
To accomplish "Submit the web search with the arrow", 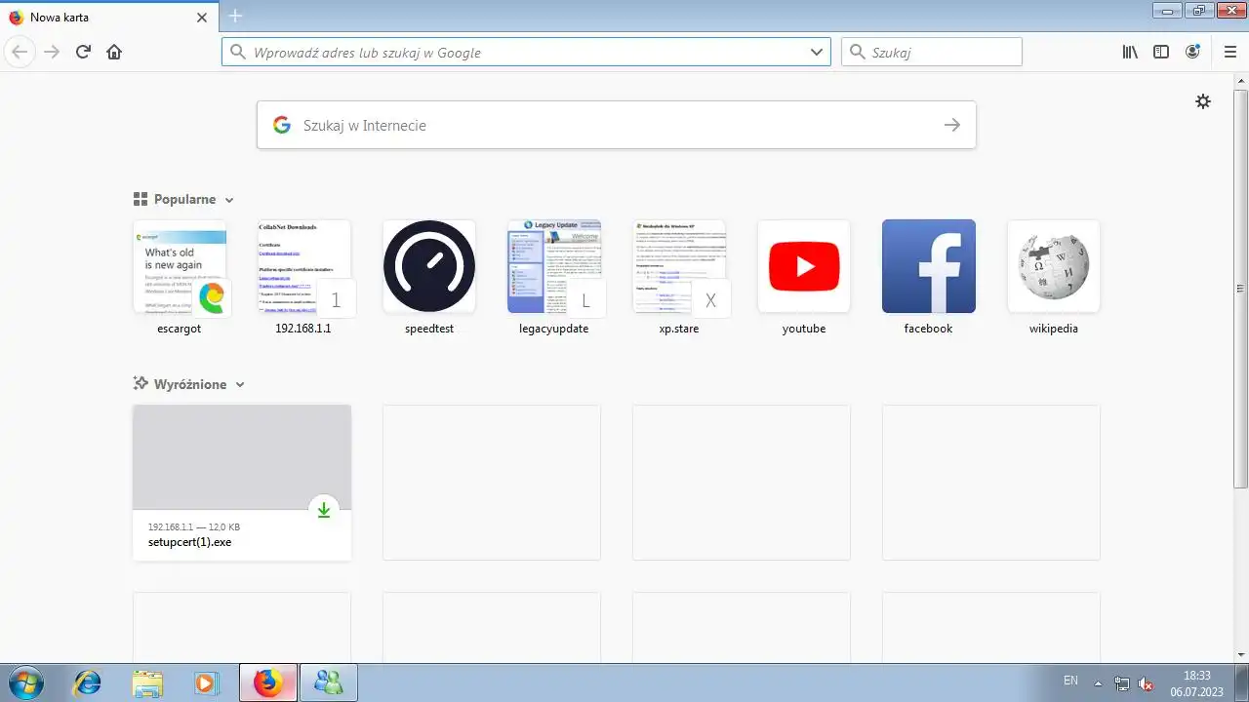I will coord(952,125).
